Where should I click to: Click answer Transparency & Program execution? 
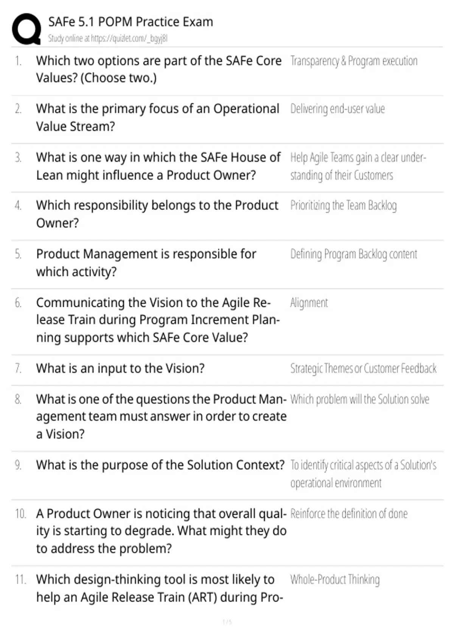pos(354,61)
